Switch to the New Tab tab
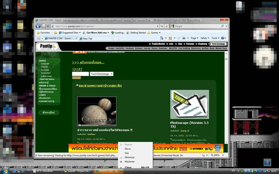Screen dimensions: 279x174 pos(96,39)
